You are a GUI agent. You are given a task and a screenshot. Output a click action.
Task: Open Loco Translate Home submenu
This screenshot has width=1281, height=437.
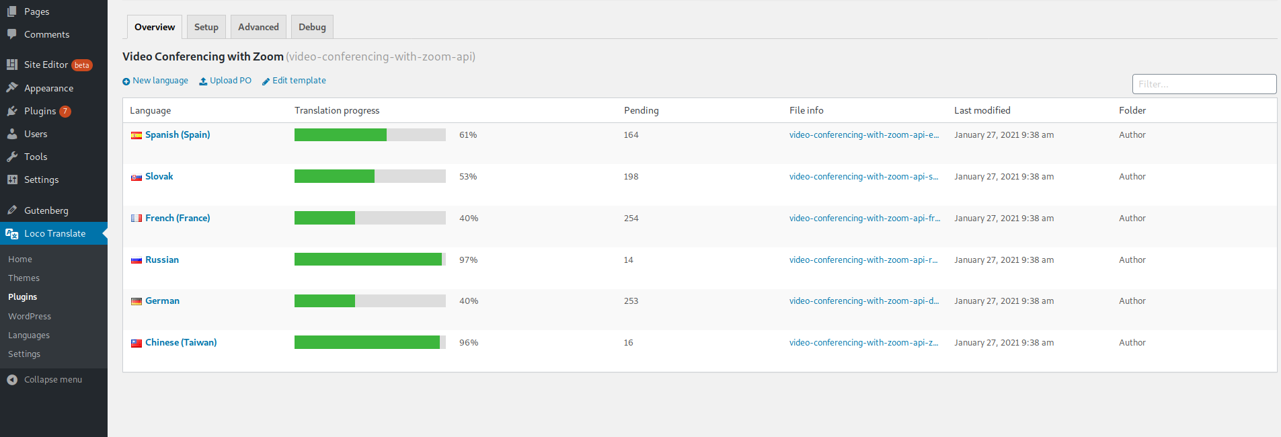(x=20, y=259)
